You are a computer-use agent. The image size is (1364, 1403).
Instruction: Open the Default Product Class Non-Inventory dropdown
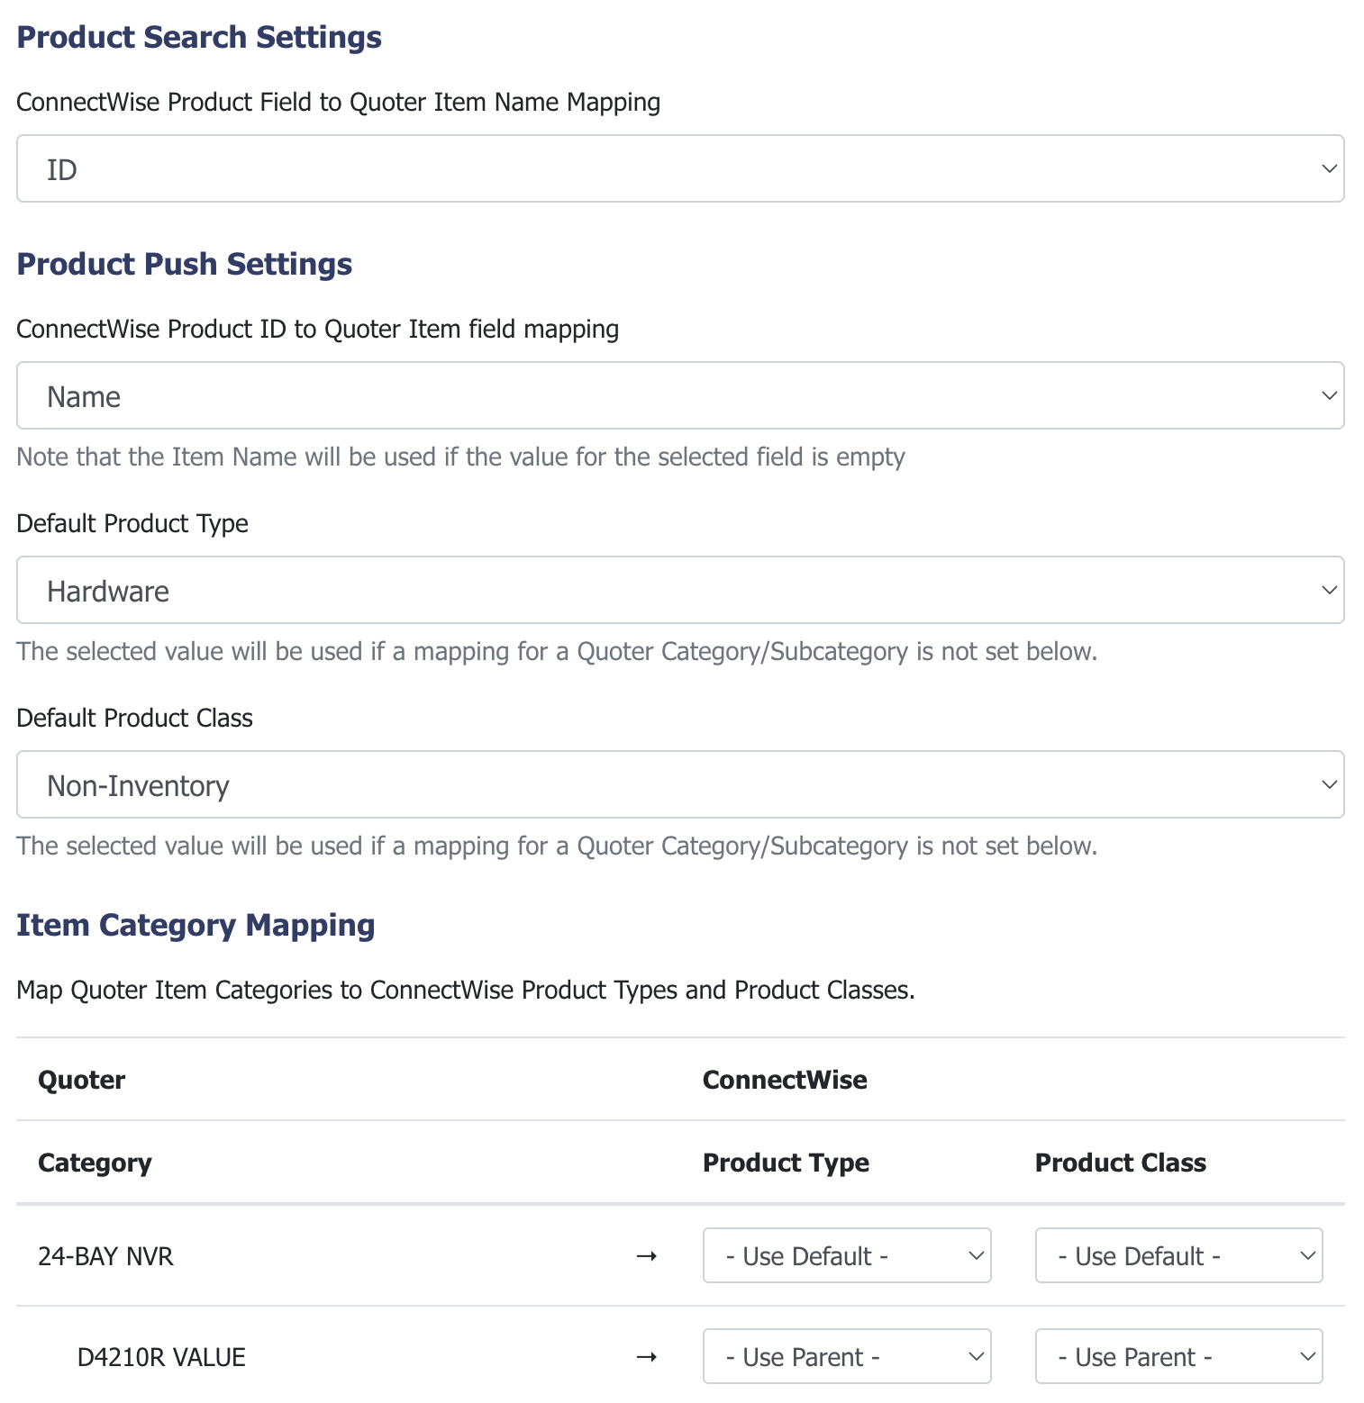point(680,784)
